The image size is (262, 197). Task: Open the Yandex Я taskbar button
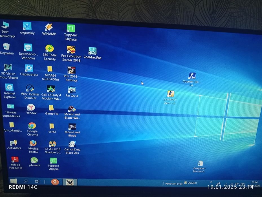pos(55,182)
